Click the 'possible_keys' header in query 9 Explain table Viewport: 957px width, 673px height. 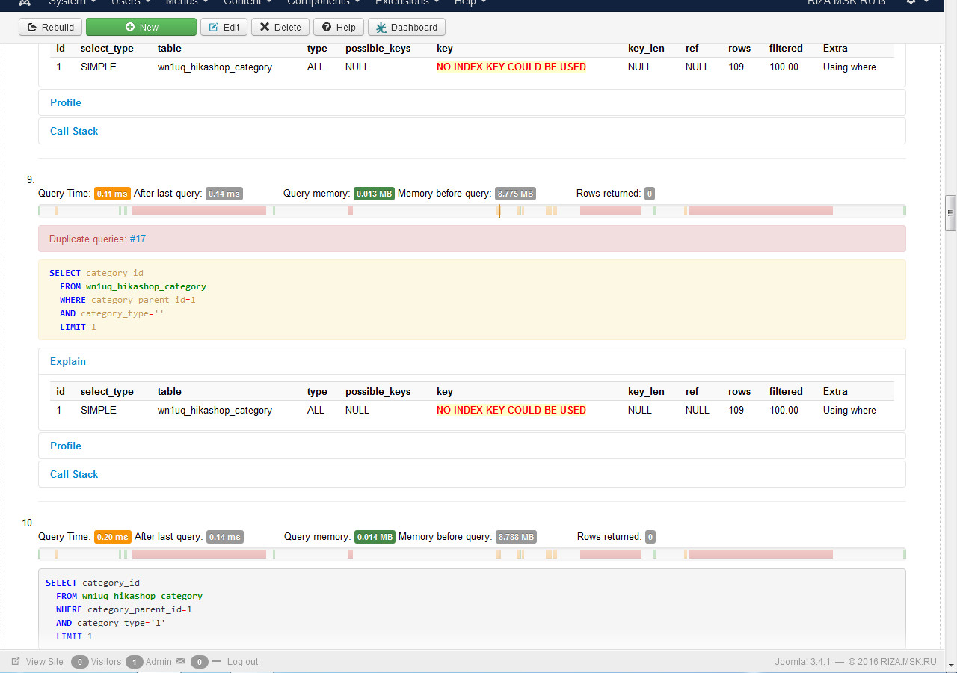pos(378,391)
